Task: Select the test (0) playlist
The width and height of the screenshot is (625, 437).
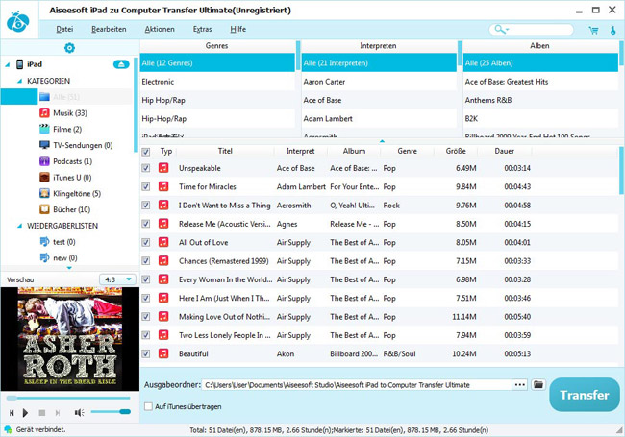Action: (63, 242)
